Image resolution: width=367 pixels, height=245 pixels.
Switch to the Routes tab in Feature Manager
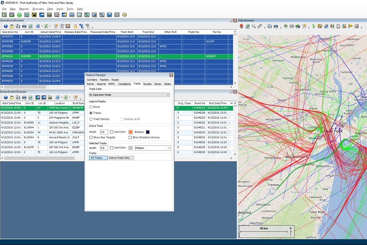coord(147,84)
